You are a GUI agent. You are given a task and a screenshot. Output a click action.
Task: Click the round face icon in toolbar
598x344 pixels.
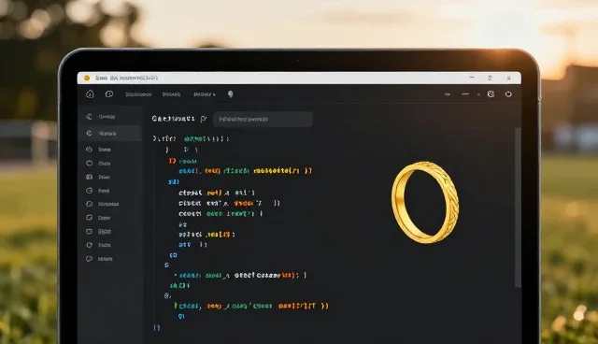(491, 93)
